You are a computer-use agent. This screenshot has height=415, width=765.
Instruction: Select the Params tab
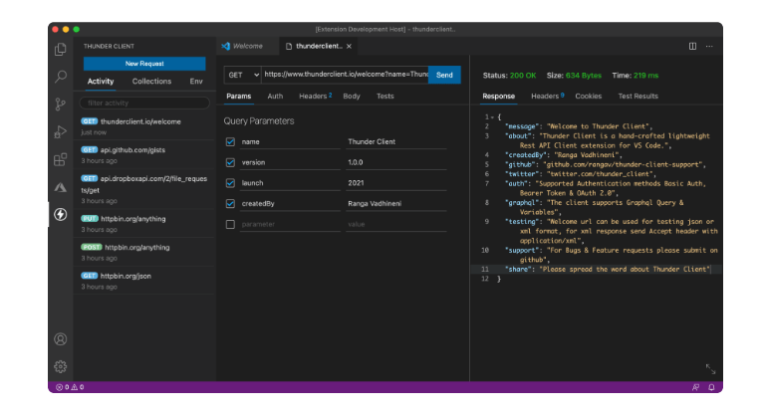(x=239, y=97)
